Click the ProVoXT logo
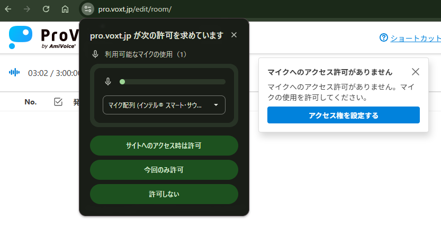 click(44, 37)
